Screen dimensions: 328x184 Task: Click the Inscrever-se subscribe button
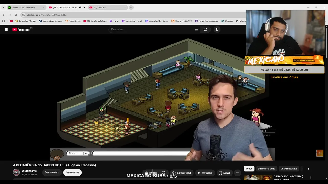pyautogui.click(x=73, y=172)
